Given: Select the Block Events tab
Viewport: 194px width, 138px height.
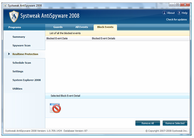Looking at the screenshot, I should [x=105, y=27].
